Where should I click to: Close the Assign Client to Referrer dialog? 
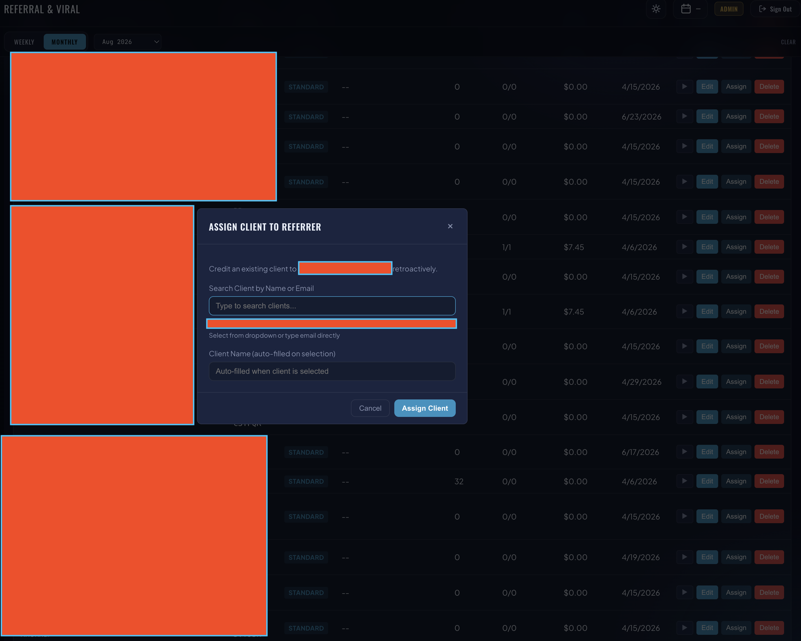pyautogui.click(x=450, y=226)
